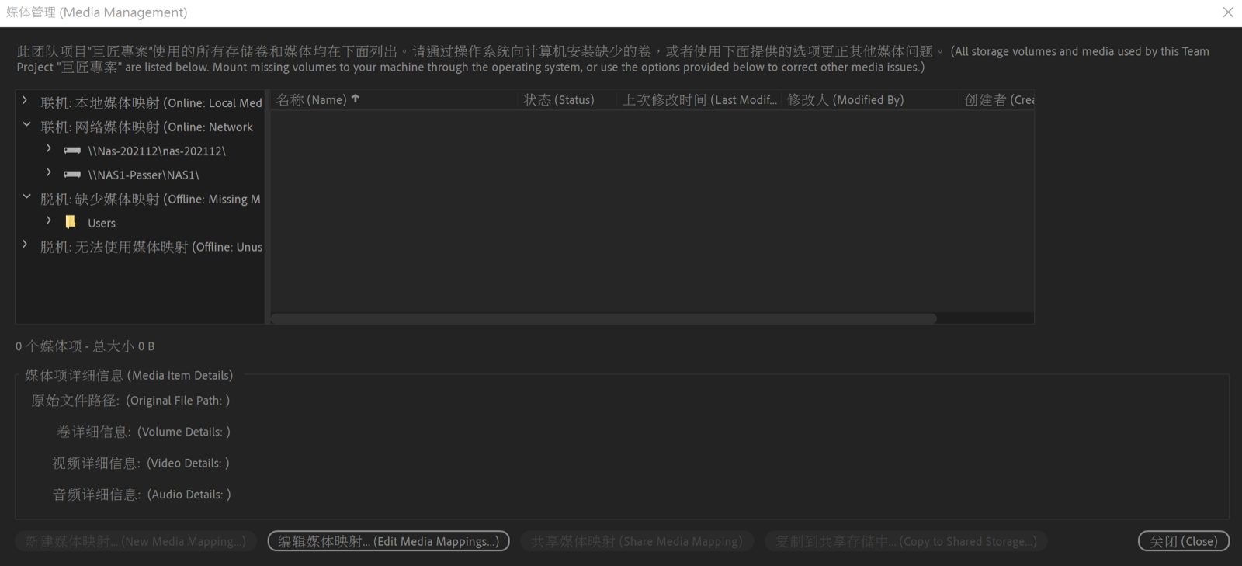Collapse the Online: Network media mapping node
The height and width of the screenshot is (566, 1242).
(x=26, y=124)
